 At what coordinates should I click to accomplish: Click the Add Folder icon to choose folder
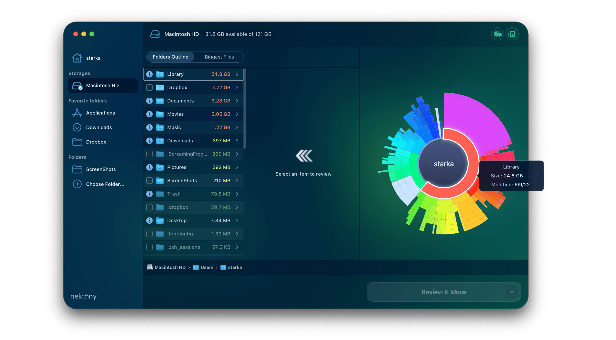pyautogui.click(x=77, y=184)
